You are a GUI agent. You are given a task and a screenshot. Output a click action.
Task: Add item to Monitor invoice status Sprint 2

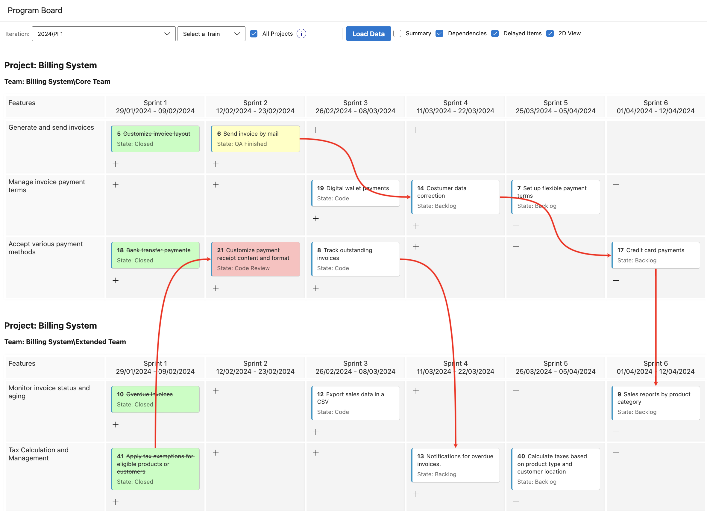(216, 390)
